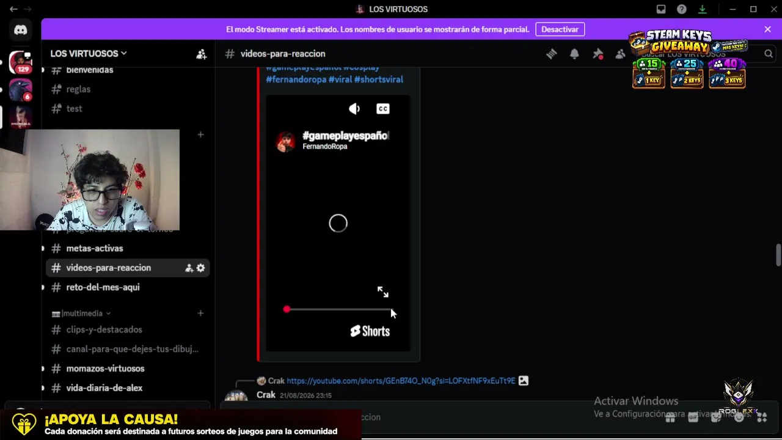Open Discord direct messages home
This screenshot has width=782, height=440.
click(x=20, y=30)
